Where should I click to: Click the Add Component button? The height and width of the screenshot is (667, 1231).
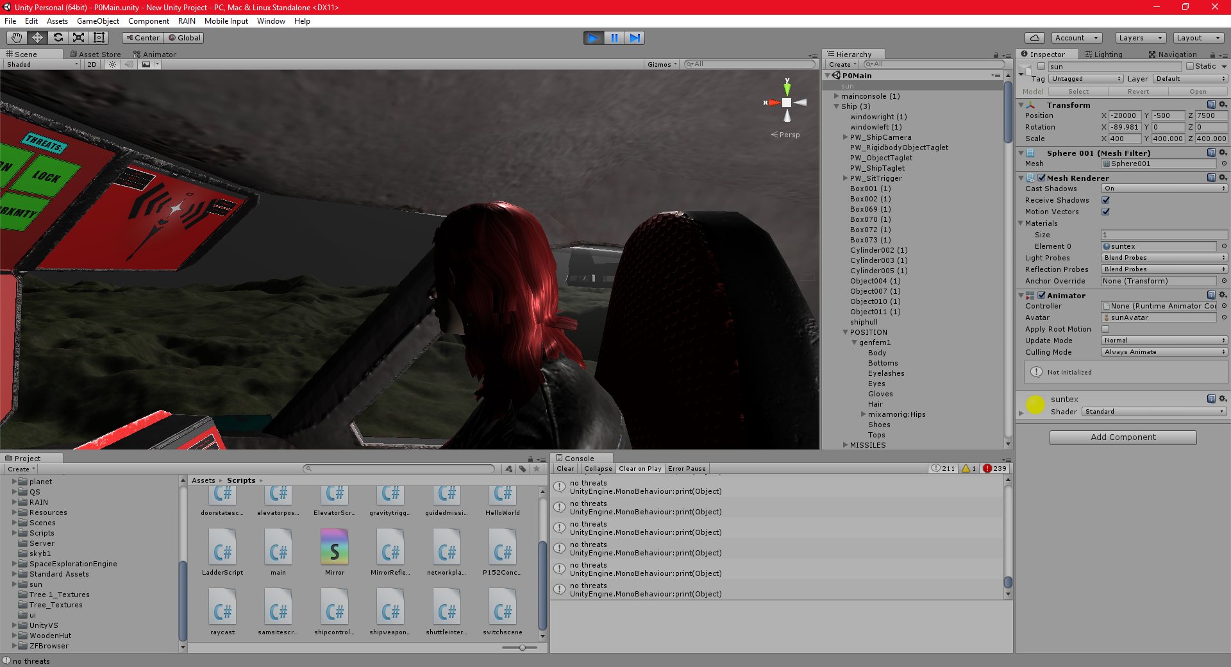point(1123,437)
